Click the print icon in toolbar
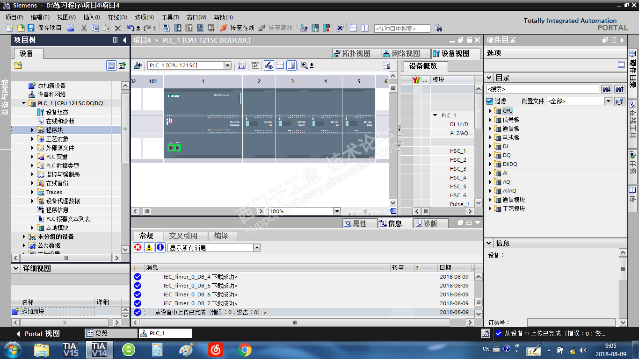 (71, 28)
